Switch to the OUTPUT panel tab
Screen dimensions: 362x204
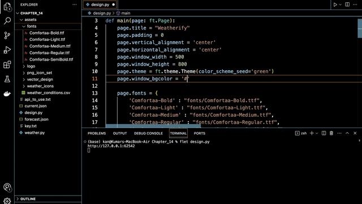[120, 134]
